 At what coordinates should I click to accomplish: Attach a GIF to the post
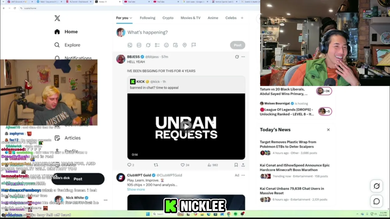(139, 45)
